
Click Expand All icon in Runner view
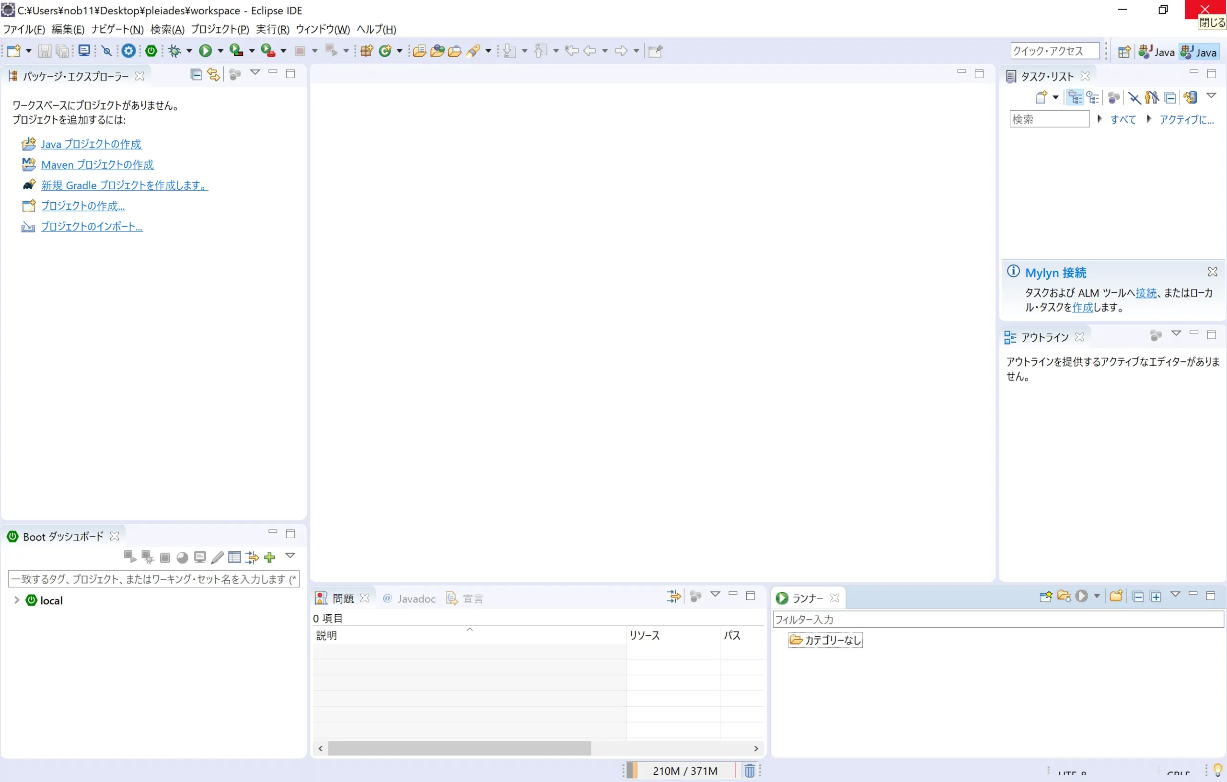tap(1156, 596)
